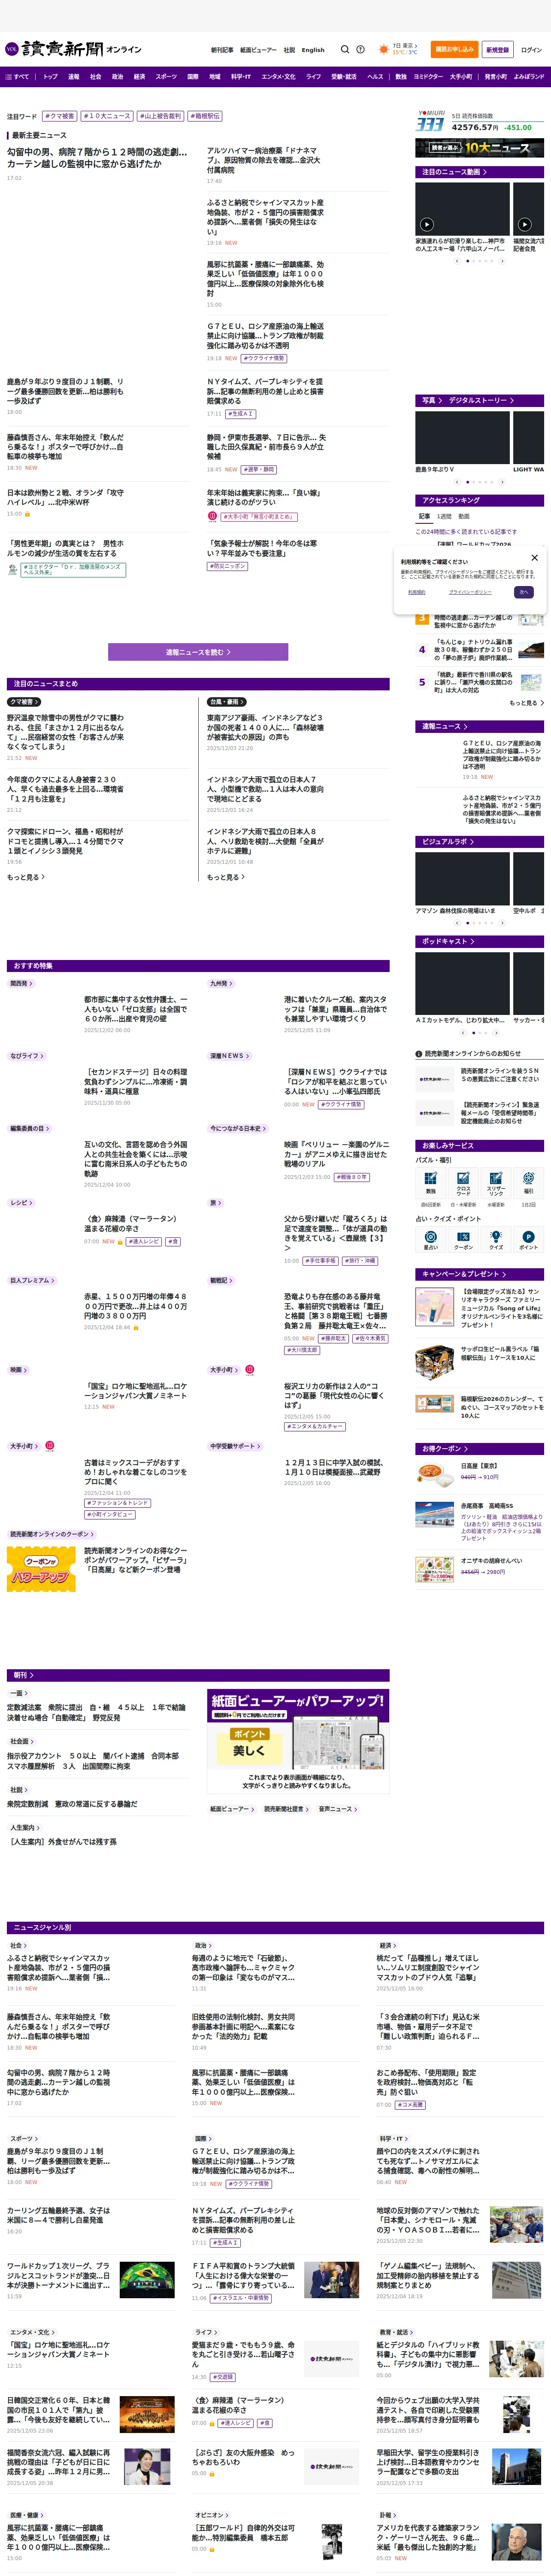Open the クイズ lightbulb icon

496,1240
